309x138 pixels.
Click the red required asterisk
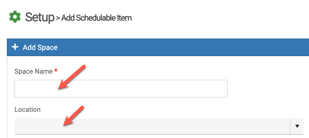click(x=56, y=71)
